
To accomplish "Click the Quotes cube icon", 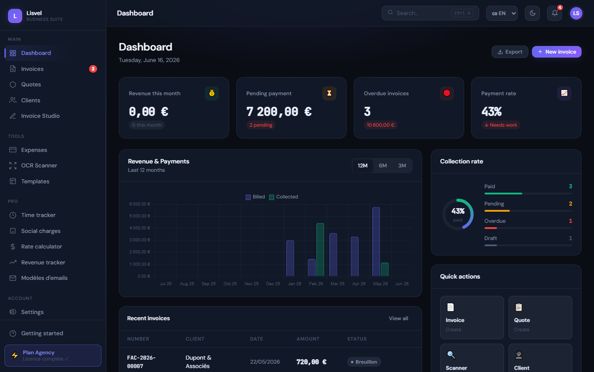I will (x=13, y=85).
